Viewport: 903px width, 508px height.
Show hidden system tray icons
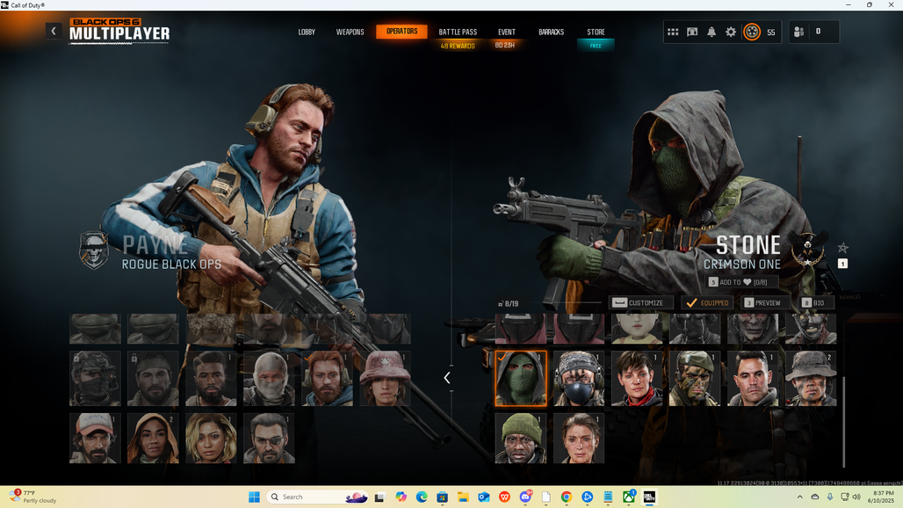799,497
